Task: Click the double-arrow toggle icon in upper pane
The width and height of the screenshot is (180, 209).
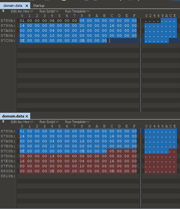Action: click(x=3, y=11)
